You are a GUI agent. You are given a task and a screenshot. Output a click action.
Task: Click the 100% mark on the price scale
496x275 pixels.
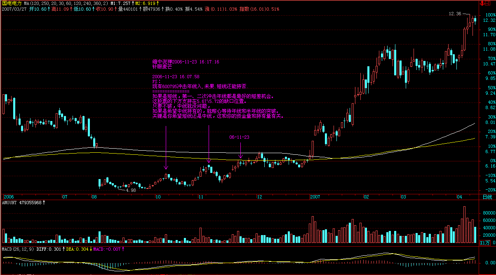tap(490, 15)
